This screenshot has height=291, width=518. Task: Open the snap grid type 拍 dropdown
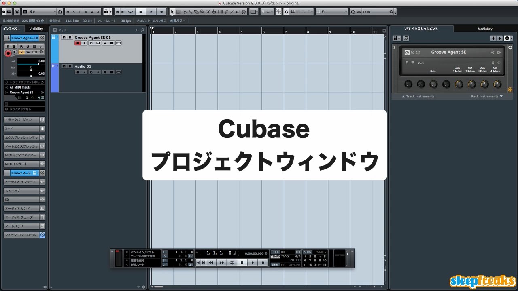pos(331,12)
